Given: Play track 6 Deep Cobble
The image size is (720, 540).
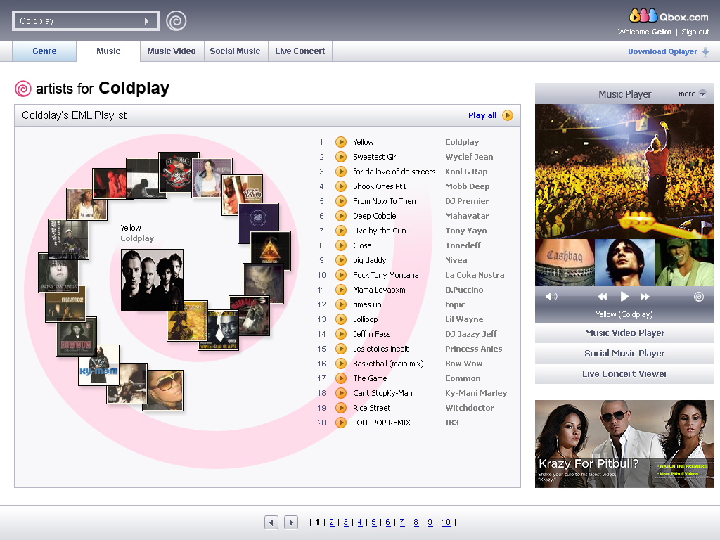Looking at the screenshot, I should (341, 216).
